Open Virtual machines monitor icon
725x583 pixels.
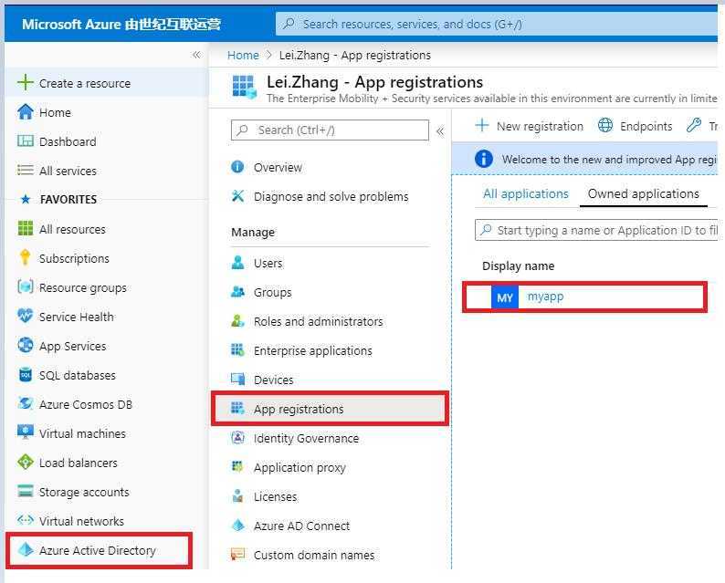[25, 432]
